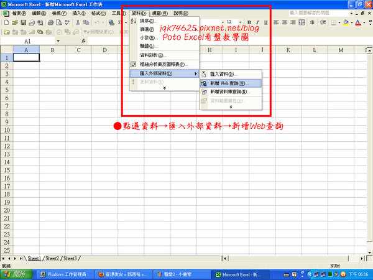Click the vertical scrollbar down arrow
Image resolution: width=373 pixels, height=280 pixels.
point(369,253)
